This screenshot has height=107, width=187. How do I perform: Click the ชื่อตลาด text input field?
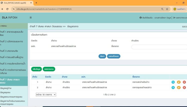pyautogui.click(x=159, y=47)
